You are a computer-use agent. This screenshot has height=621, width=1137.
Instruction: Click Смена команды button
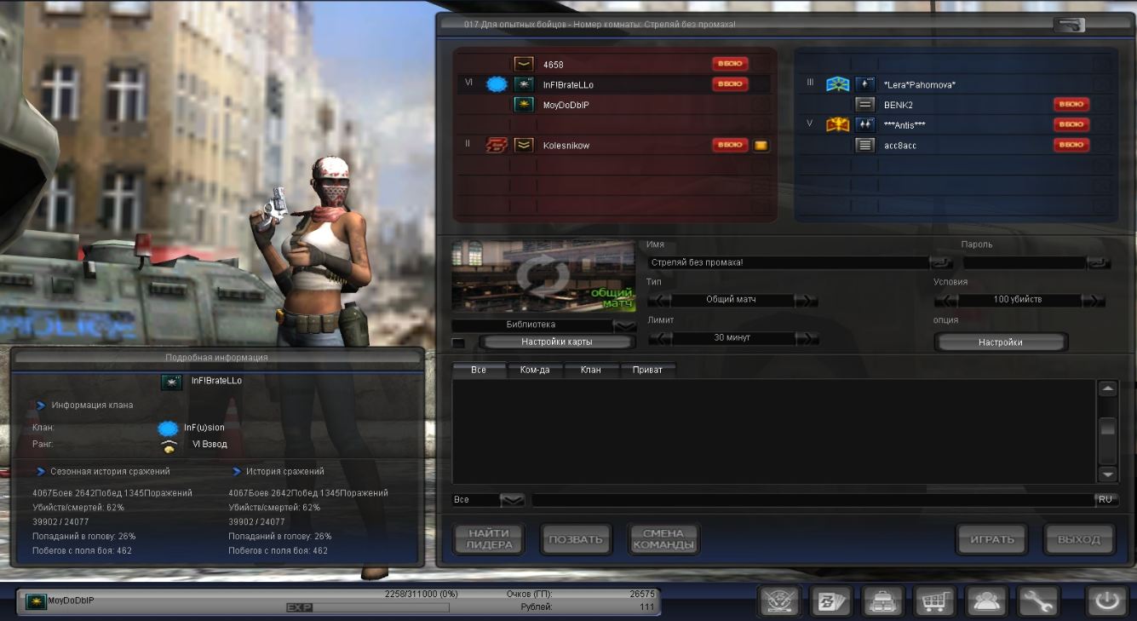tap(663, 539)
